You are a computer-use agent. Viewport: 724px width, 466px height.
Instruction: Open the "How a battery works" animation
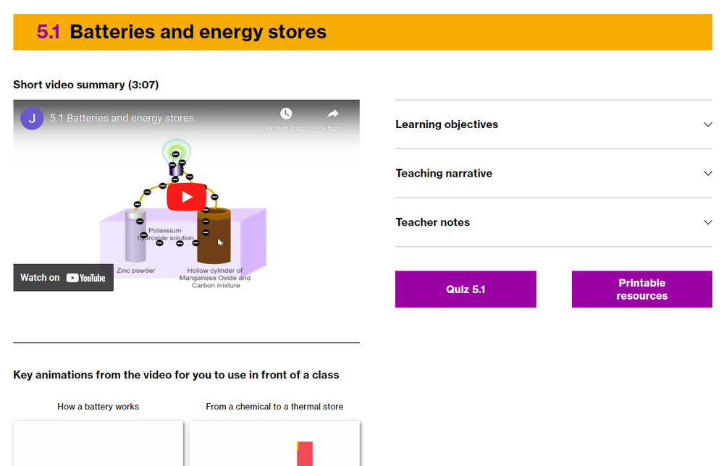98,443
